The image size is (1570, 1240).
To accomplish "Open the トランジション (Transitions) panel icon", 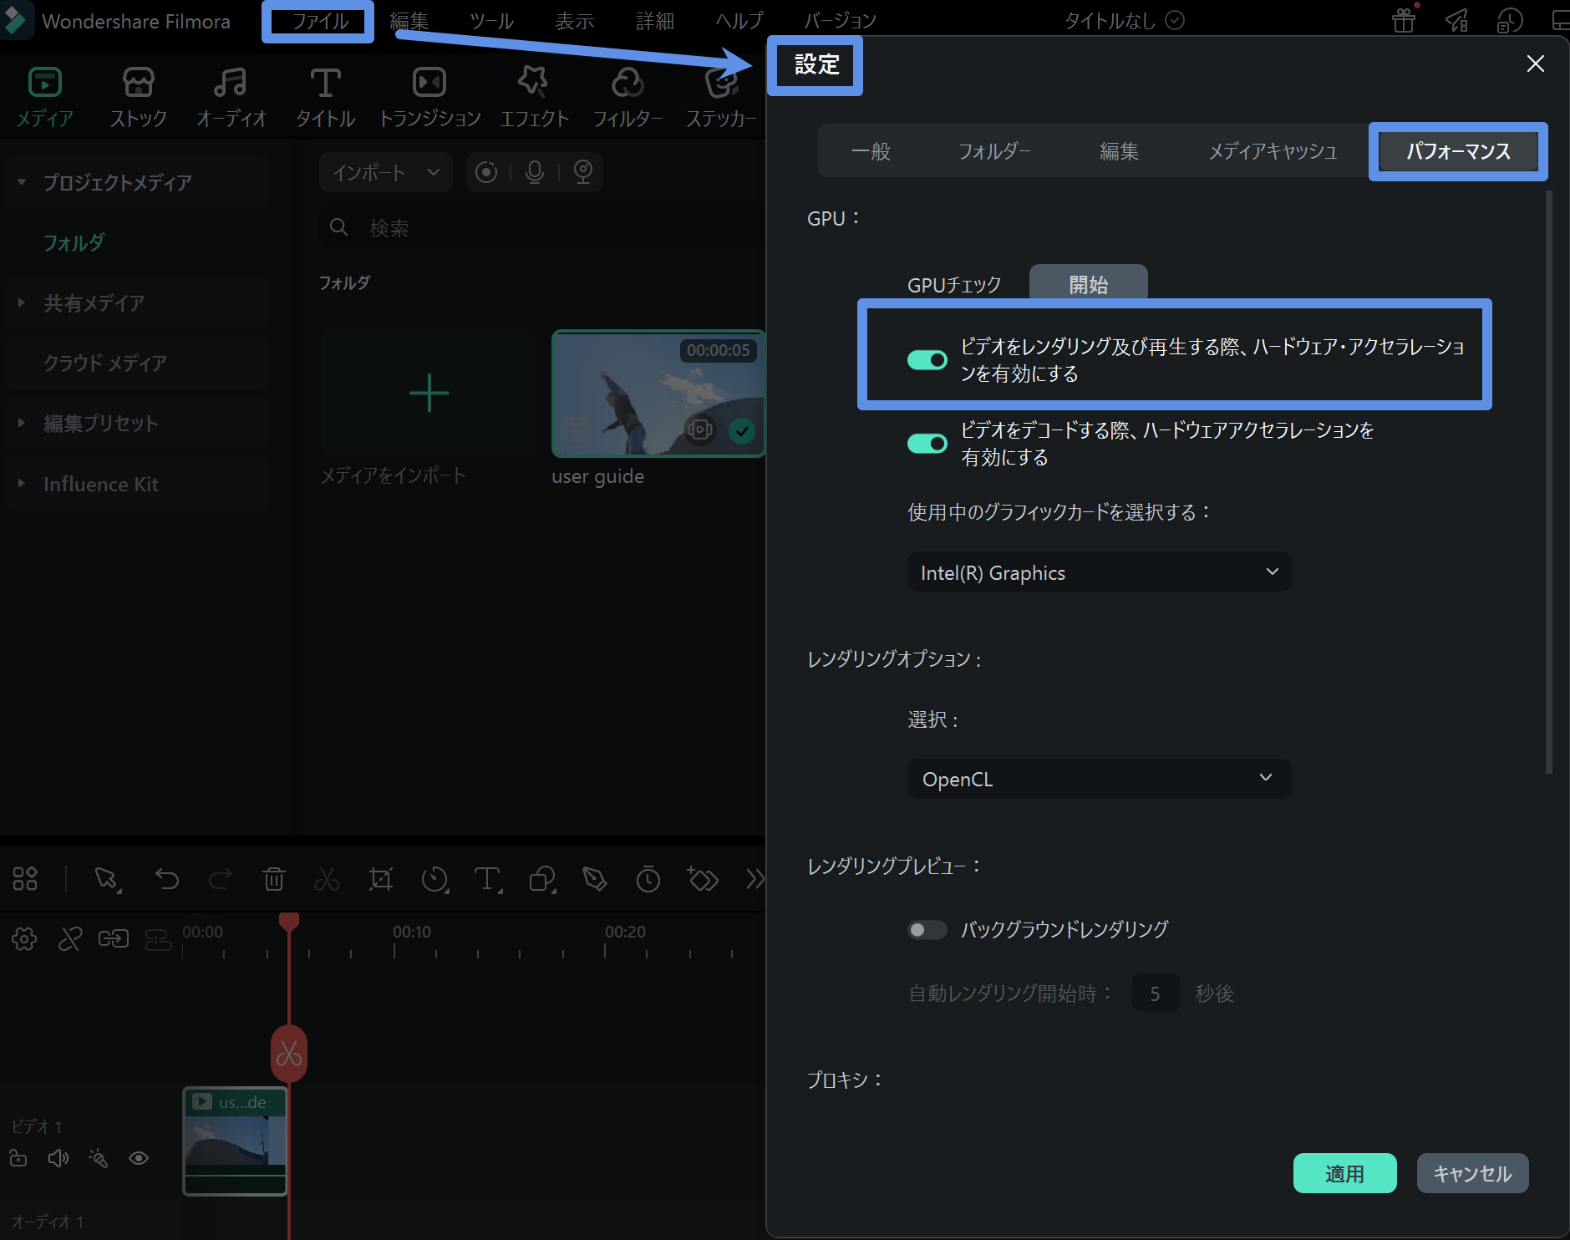I will coord(429,82).
